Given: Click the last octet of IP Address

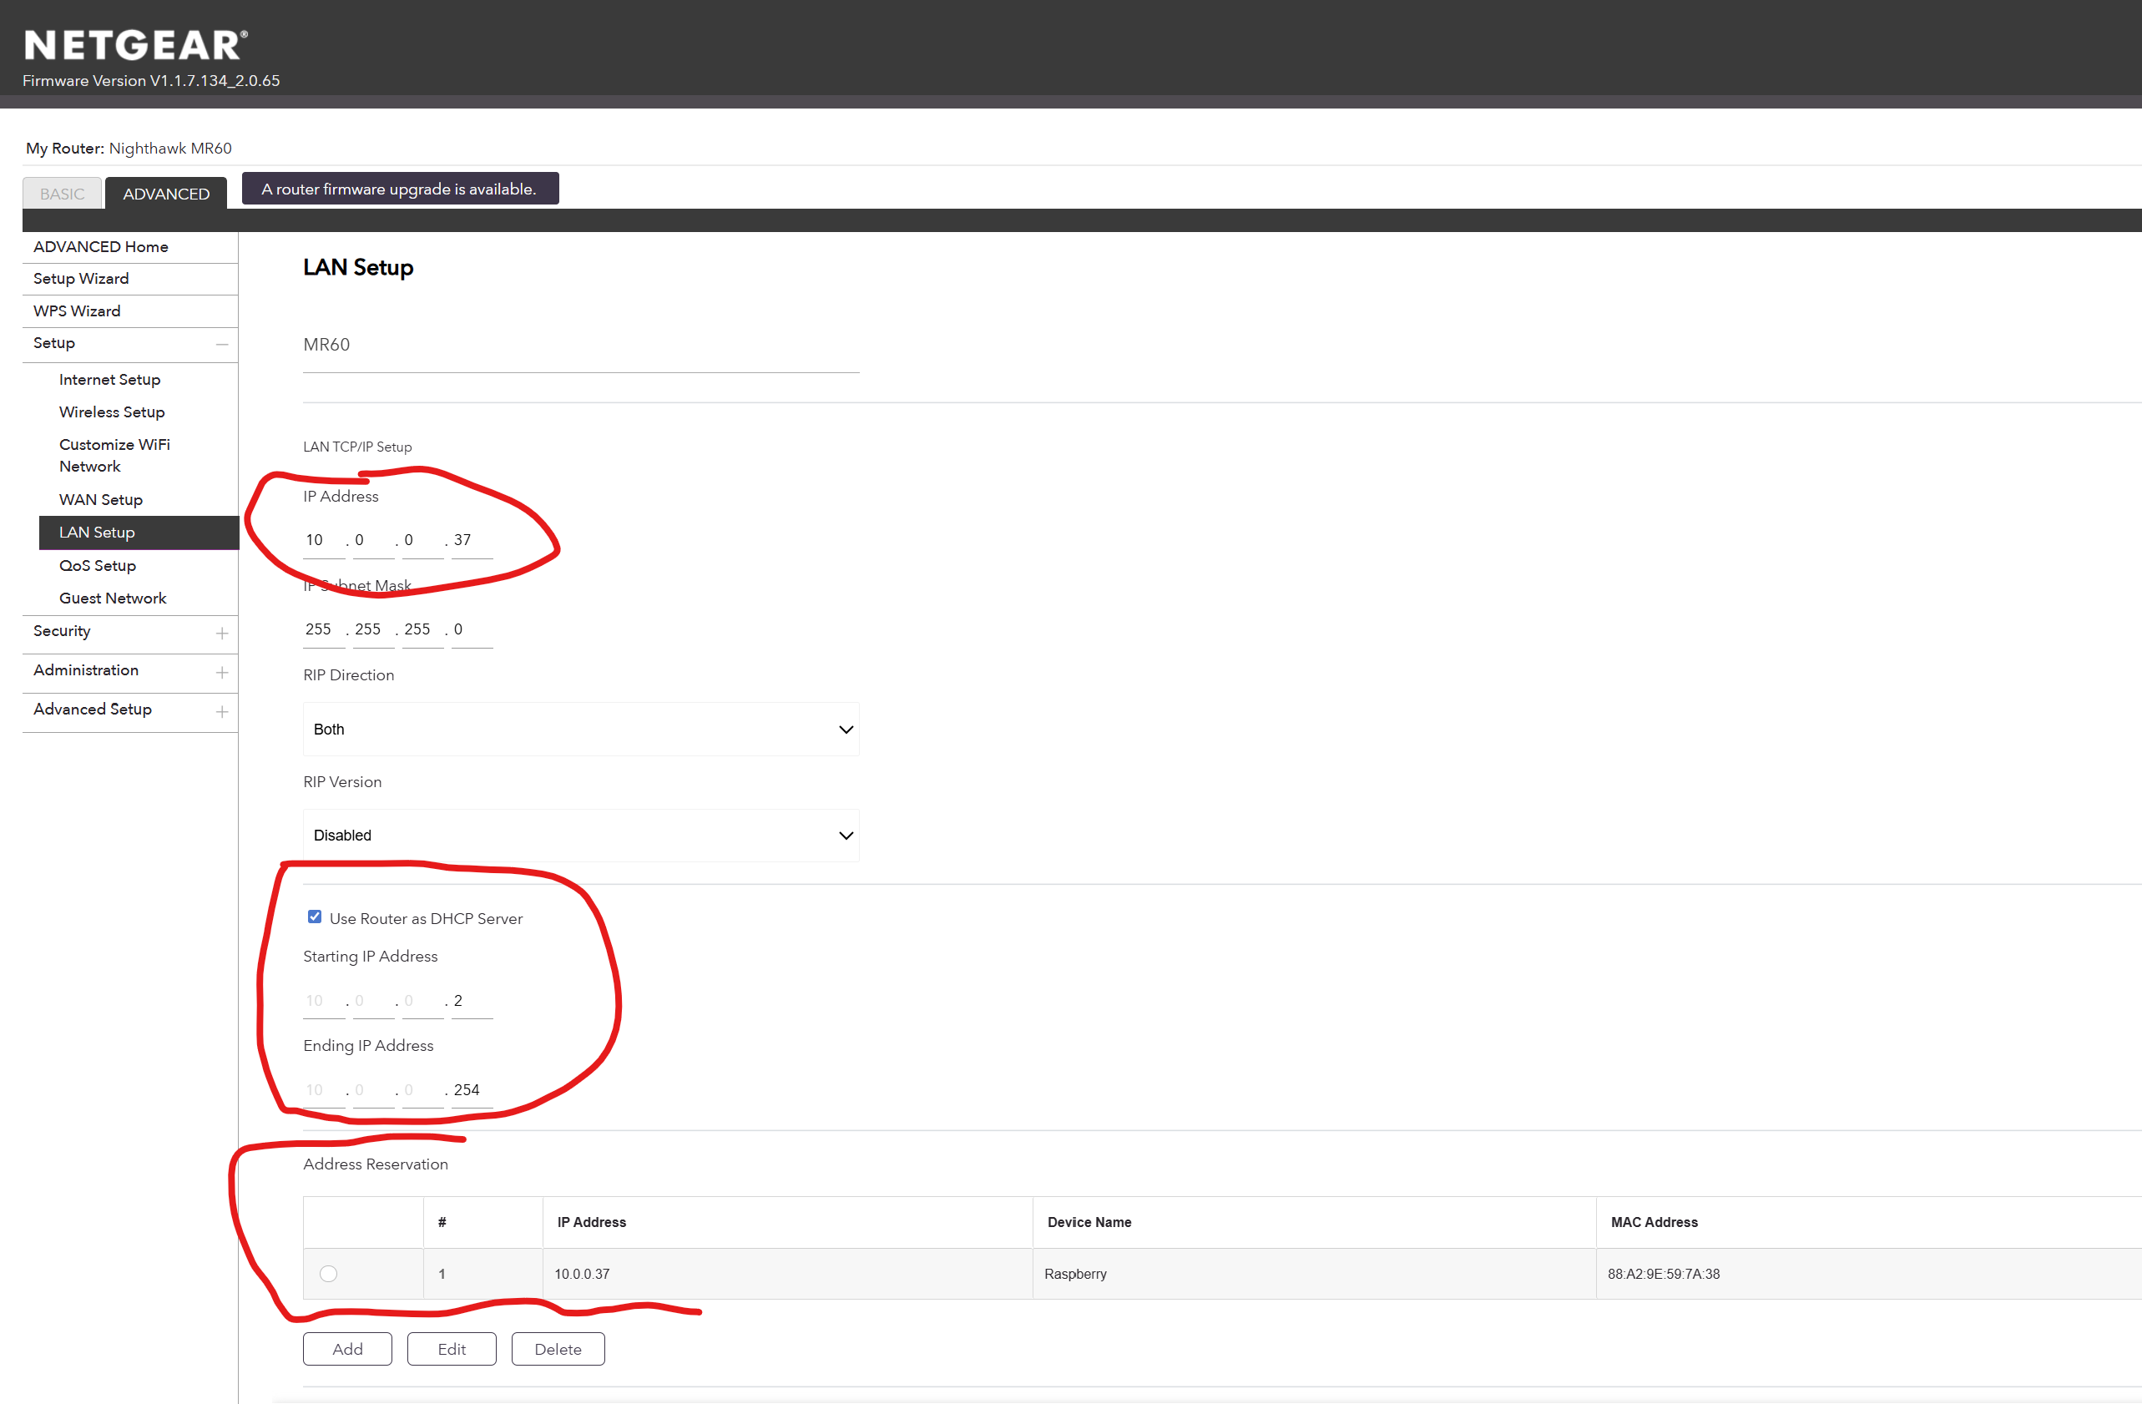Looking at the screenshot, I should pyautogui.click(x=471, y=540).
